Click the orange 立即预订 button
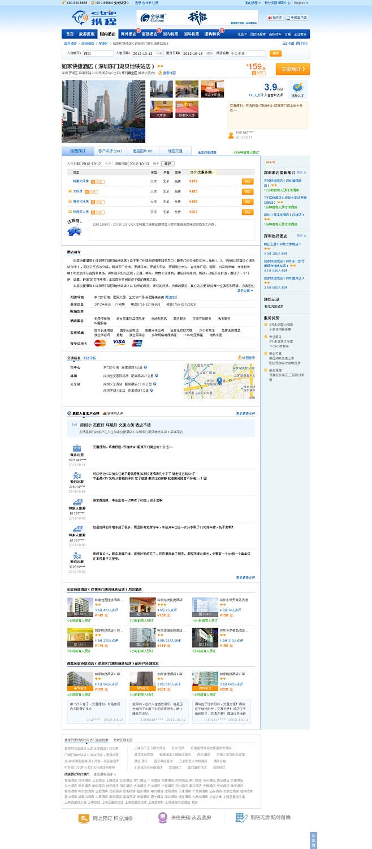The image size is (372, 849). (293, 69)
